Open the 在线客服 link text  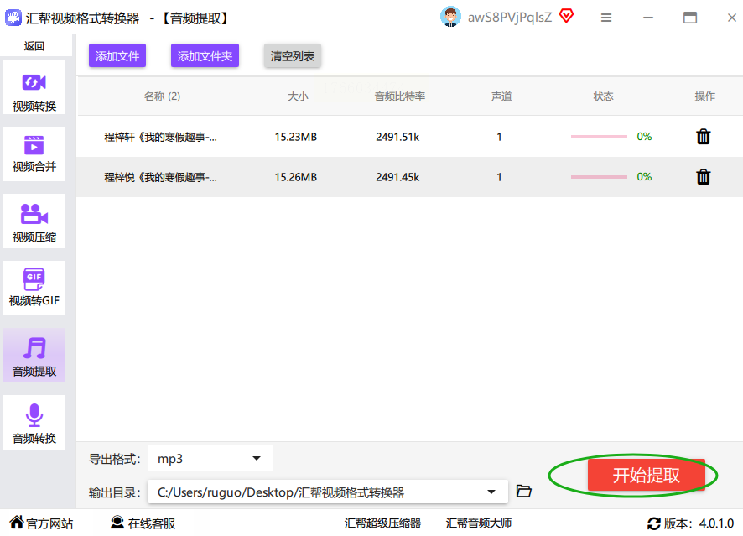152,523
